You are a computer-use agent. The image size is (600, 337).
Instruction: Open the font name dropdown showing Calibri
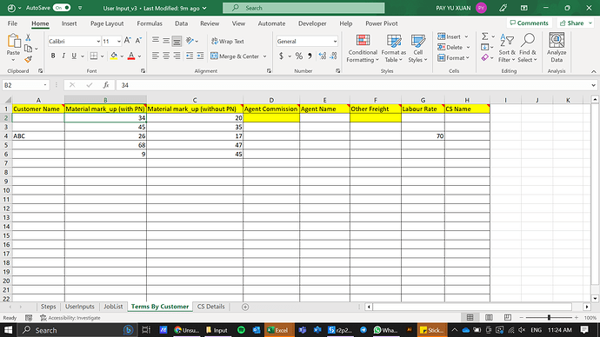click(74, 42)
